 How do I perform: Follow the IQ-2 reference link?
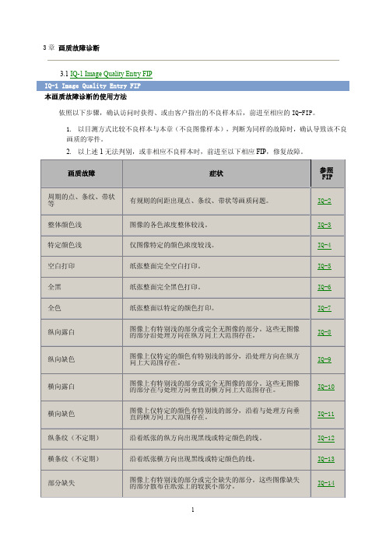pos(324,201)
